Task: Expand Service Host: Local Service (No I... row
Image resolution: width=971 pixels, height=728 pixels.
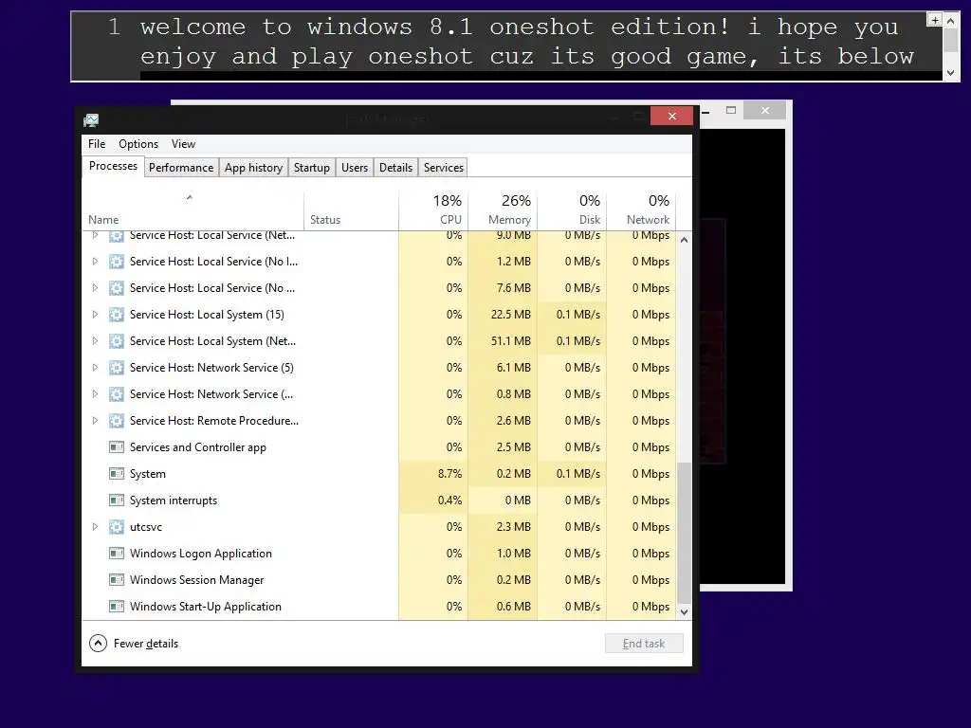Action: [95, 262]
